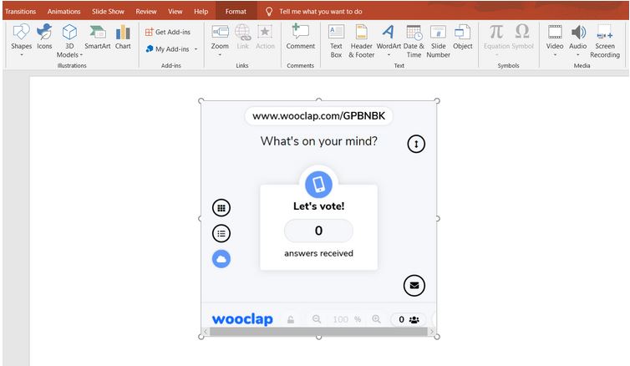Expand the Video dropdown arrow

pyautogui.click(x=555, y=54)
